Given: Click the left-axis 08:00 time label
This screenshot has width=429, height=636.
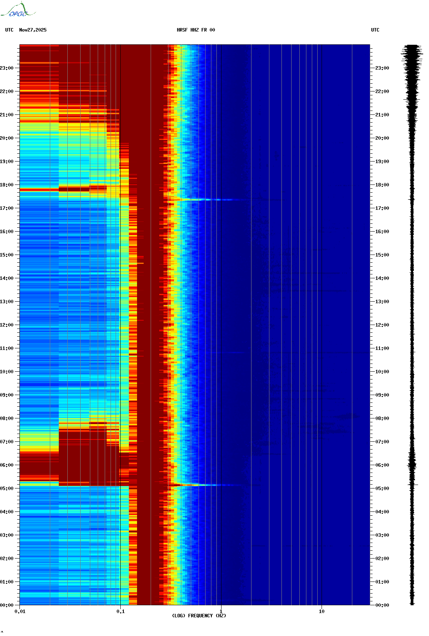Looking at the screenshot, I should point(7,418).
